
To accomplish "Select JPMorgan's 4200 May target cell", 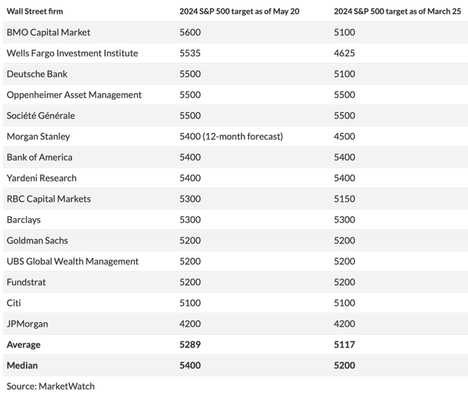I will pos(190,323).
